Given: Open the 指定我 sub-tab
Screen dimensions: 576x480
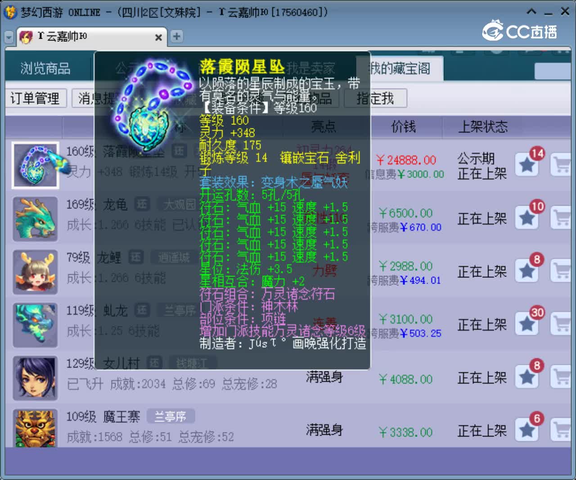Looking at the screenshot, I should click(x=375, y=98).
